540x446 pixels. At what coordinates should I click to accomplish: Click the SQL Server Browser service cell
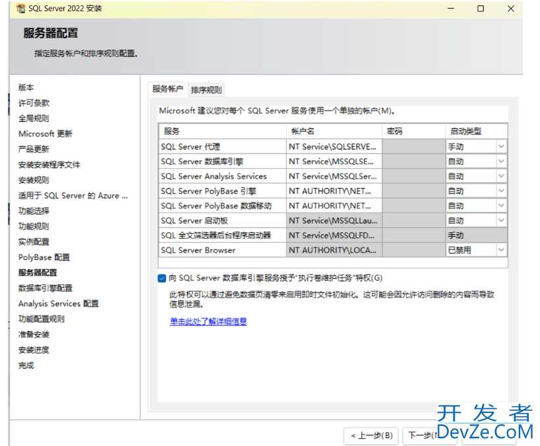pyautogui.click(x=223, y=250)
